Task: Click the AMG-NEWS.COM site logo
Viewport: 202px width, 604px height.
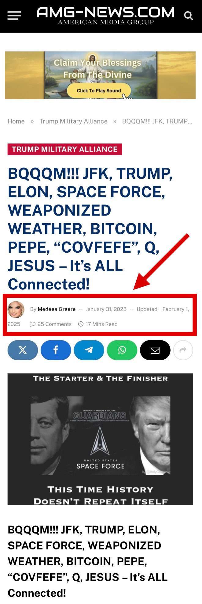Action: click(x=106, y=16)
